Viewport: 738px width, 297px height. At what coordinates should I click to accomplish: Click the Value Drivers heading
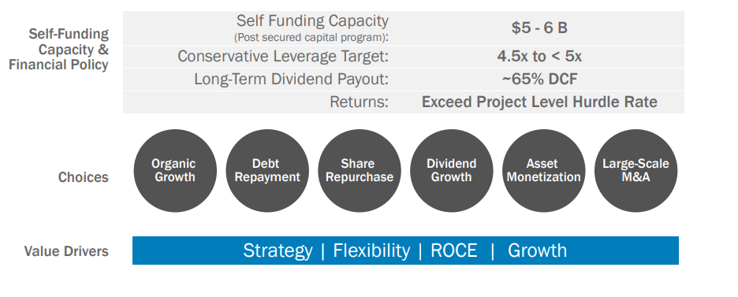66,251
